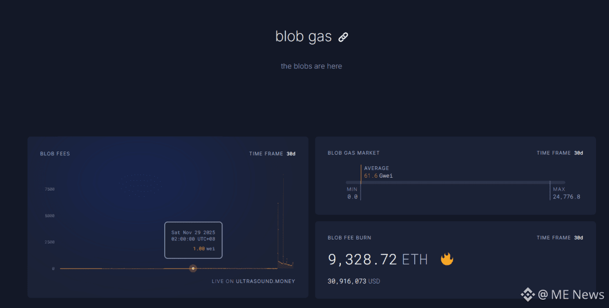Toggle the 30d time frame on Blob Fees
609x308 pixels.
pyautogui.click(x=291, y=154)
